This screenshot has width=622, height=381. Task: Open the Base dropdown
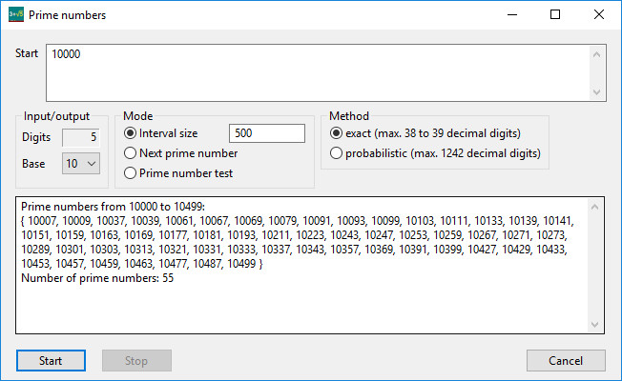[81, 163]
